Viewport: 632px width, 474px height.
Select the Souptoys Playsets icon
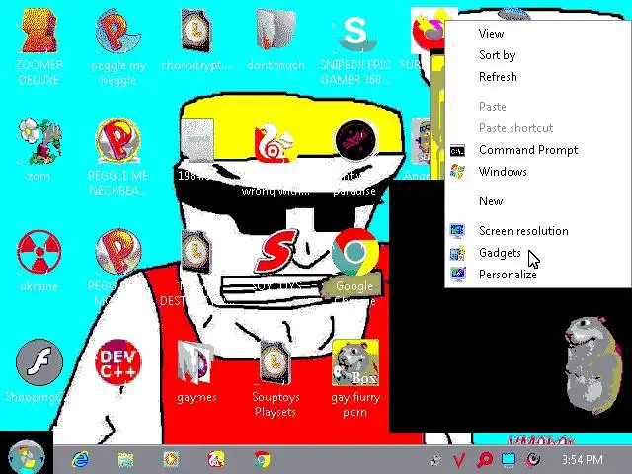coord(276,362)
